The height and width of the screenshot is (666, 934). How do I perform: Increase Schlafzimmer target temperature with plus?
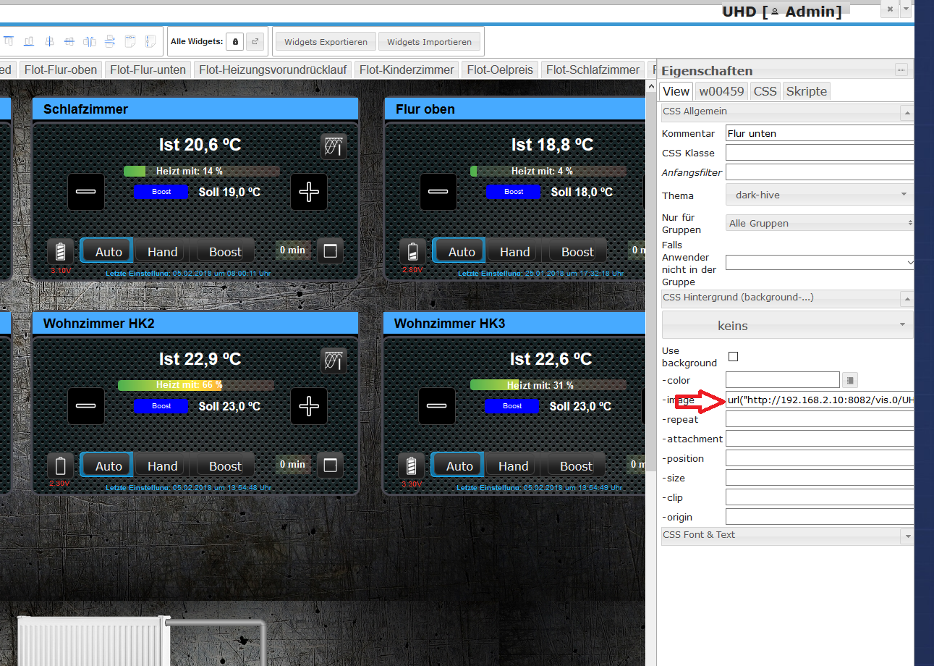(x=309, y=192)
